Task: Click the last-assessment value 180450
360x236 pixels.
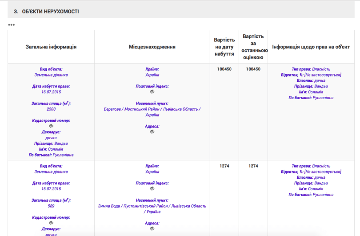Action: coord(253,69)
